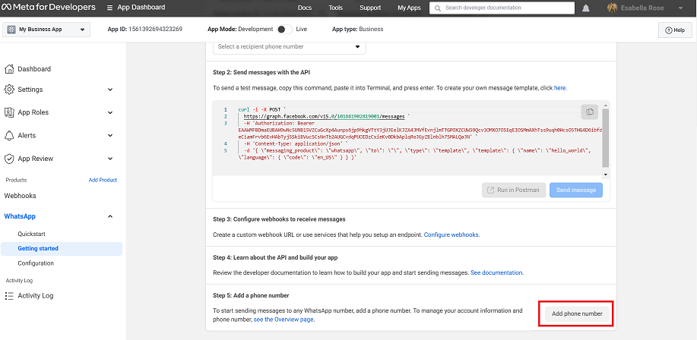Open the Configure webhooks link
The height and width of the screenshot is (340, 697).
(x=451, y=235)
